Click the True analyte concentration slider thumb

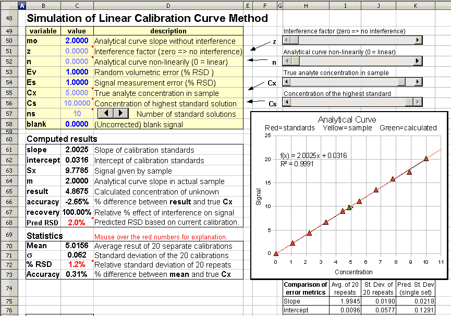point(401,82)
